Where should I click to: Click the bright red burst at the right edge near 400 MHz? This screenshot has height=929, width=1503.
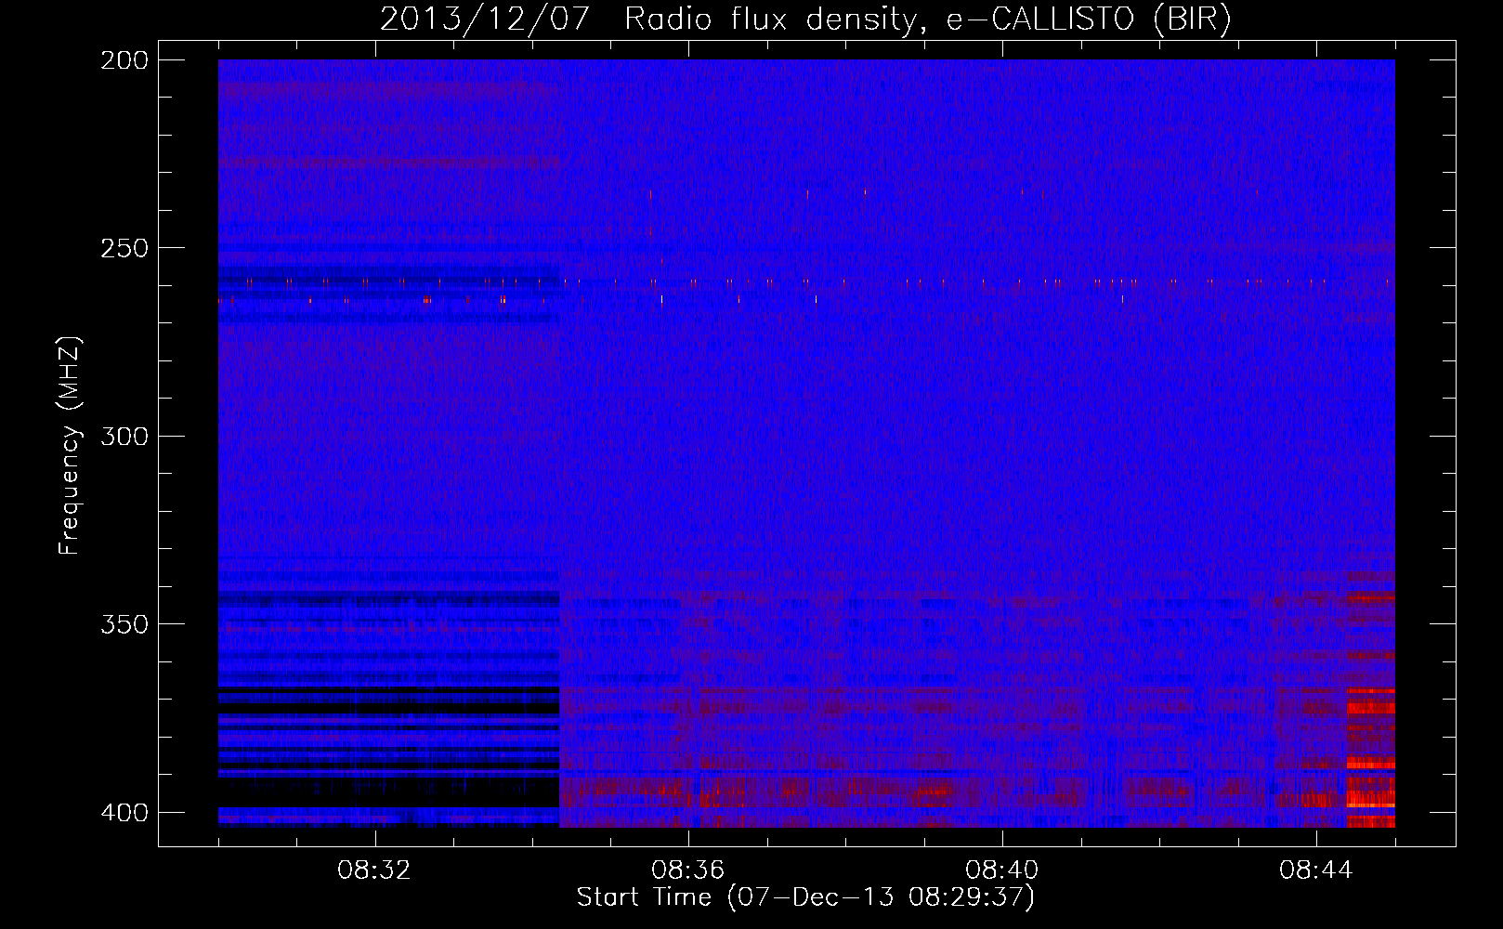tap(1371, 799)
